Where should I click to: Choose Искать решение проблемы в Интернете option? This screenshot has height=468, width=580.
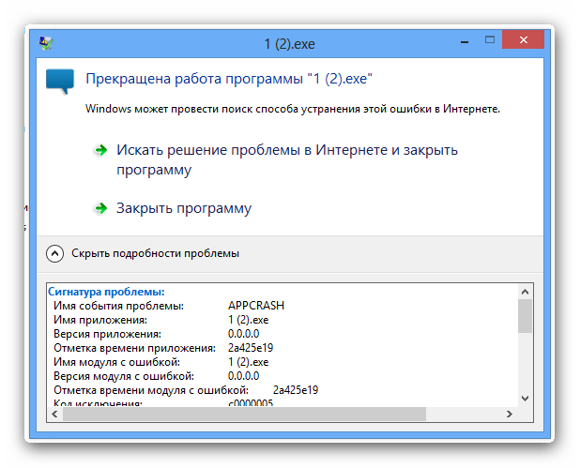287,159
